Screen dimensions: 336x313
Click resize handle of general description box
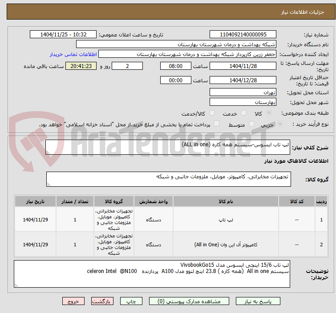(48, 152)
